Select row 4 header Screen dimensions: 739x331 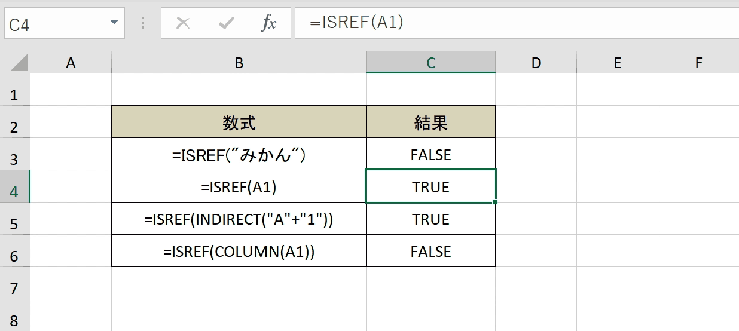click(15, 186)
